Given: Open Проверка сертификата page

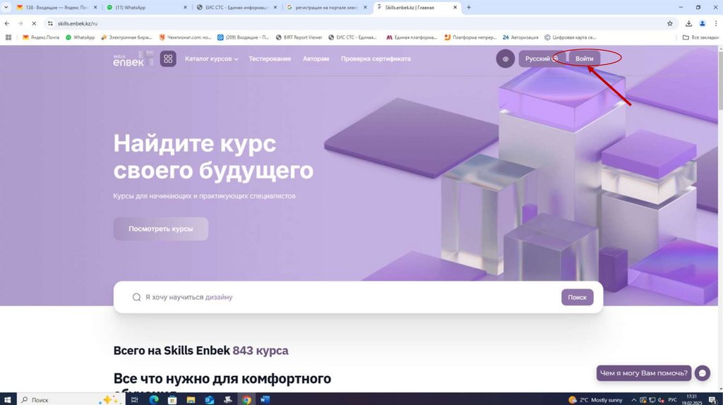Looking at the screenshot, I should 376,59.
